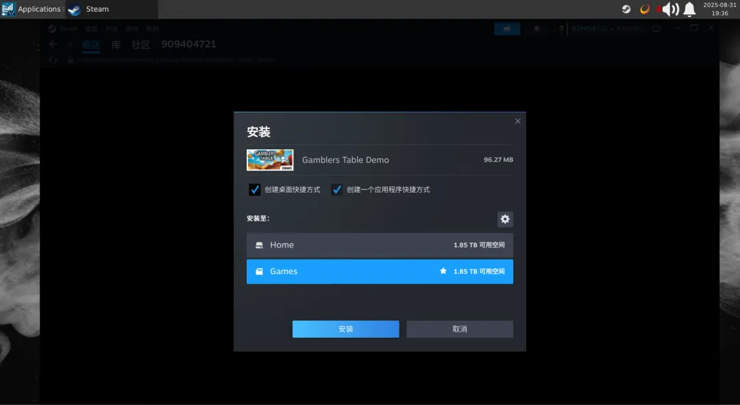Open the friends chat icon near window controls
The image size is (740, 405).
pos(656,28)
